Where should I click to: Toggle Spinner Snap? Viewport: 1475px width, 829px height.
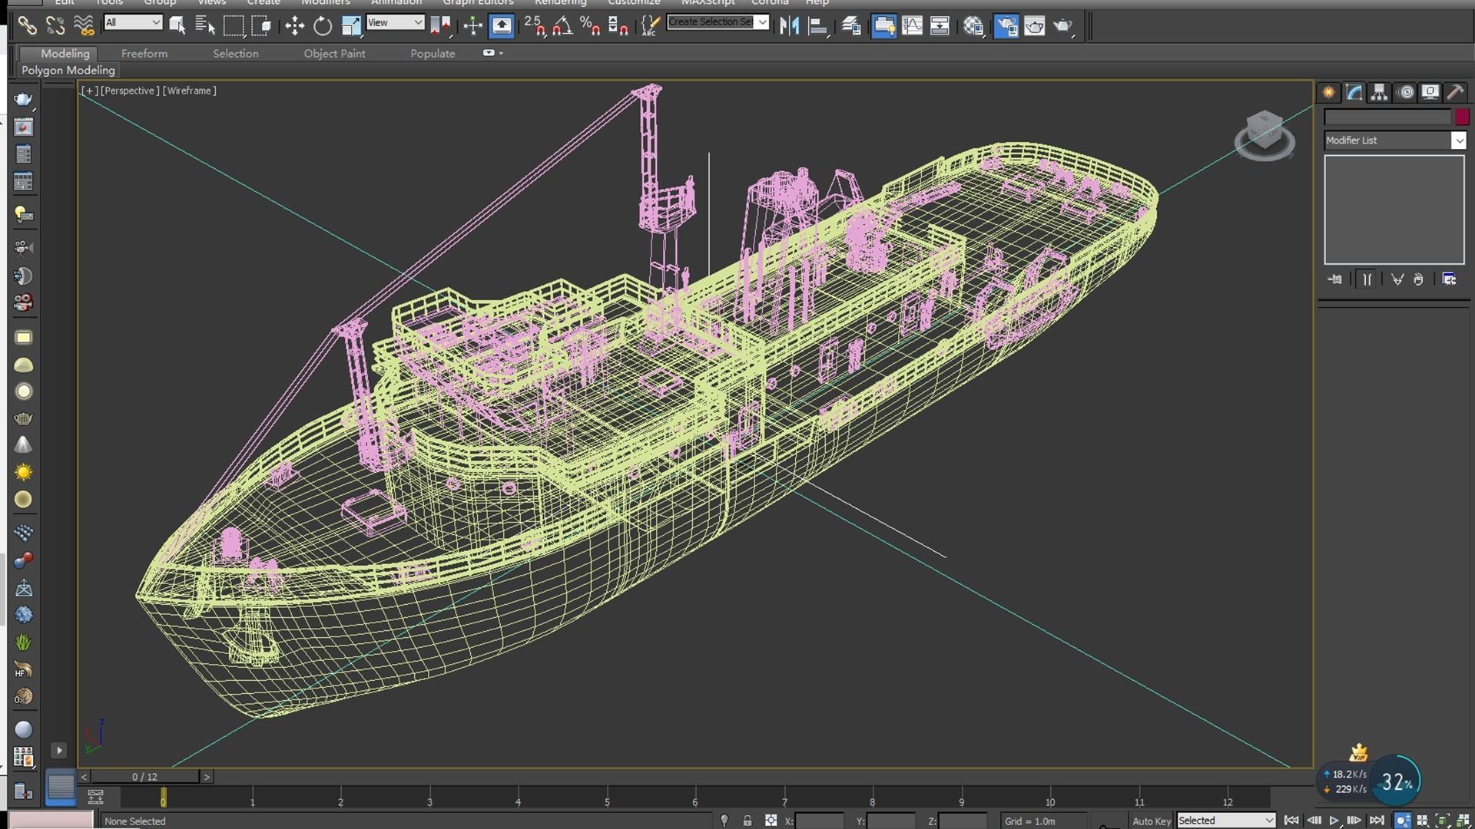click(618, 26)
